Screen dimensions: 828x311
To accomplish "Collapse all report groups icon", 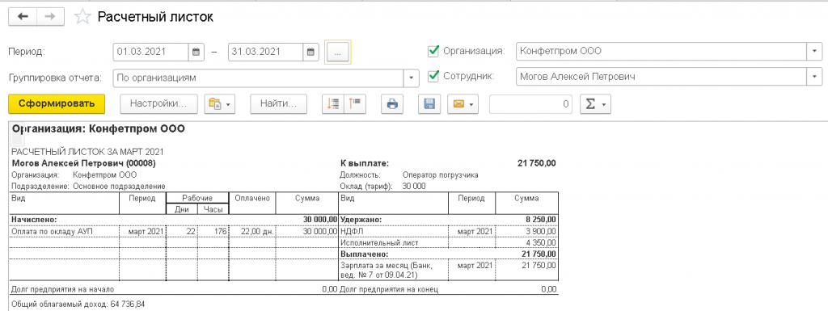I will [333, 104].
